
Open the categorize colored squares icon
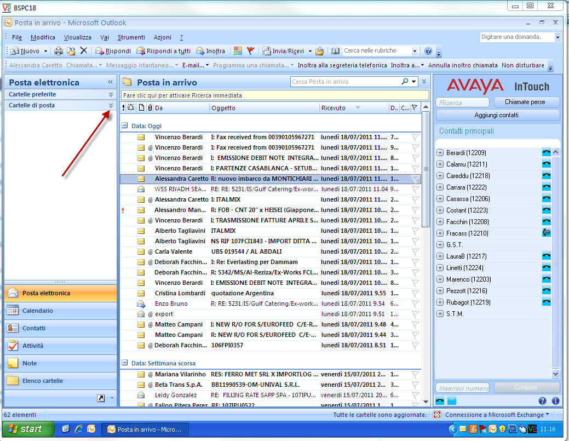pos(238,51)
